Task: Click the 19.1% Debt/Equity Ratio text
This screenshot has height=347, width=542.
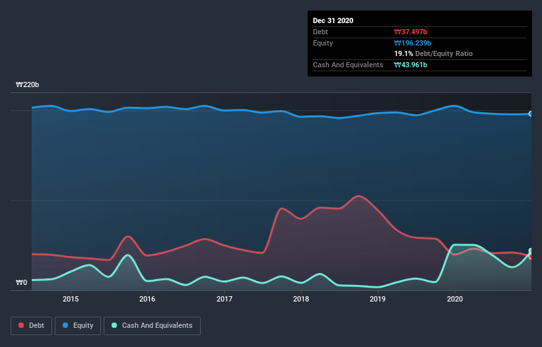Action: 434,54
